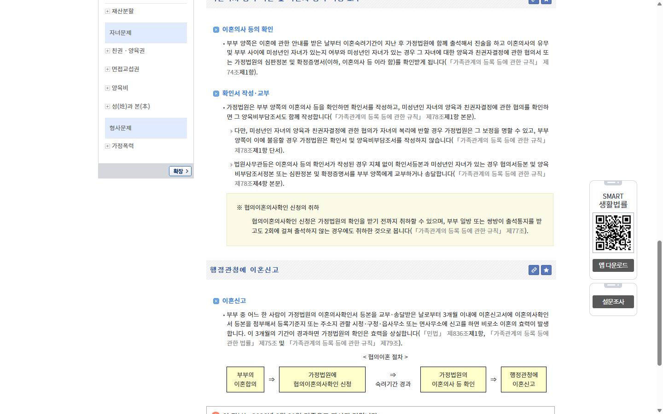Screen dimensions: 663x414
Task: Select the 형사문제 sidebar category
Action: 146,128
